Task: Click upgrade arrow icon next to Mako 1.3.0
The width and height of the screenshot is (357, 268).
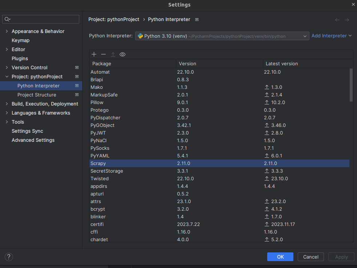Action: click(x=267, y=87)
